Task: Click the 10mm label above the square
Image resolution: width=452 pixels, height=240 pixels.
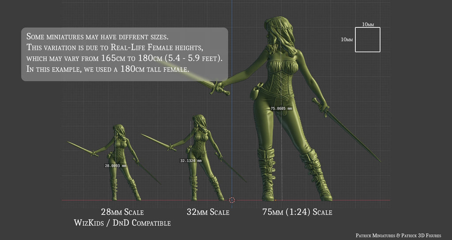Action: [x=368, y=24]
